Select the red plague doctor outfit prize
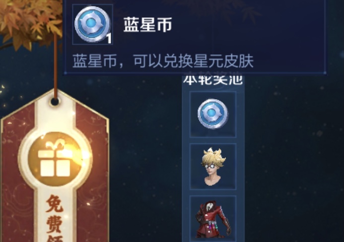The image size is (344, 242). tap(213, 219)
